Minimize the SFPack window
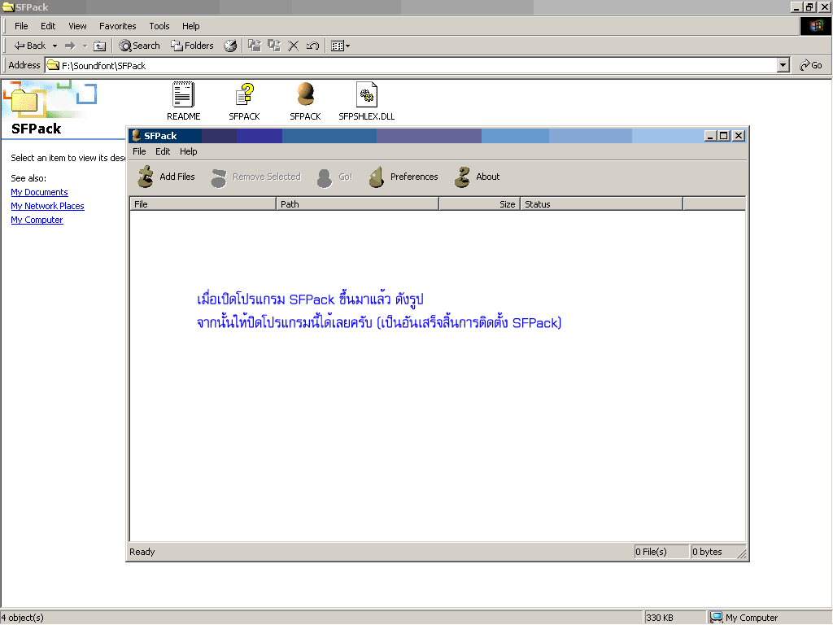Image resolution: width=833 pixels, height=625 pixels. click(710, 136)
